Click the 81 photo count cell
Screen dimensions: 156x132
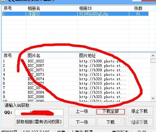(138, 14)
